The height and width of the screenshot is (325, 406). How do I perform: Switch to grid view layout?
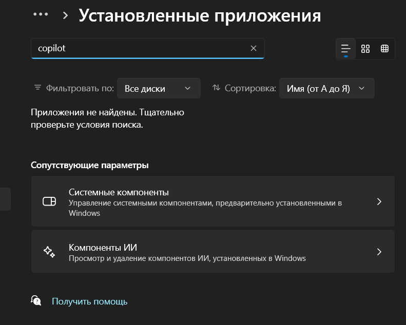click(365, 49)
